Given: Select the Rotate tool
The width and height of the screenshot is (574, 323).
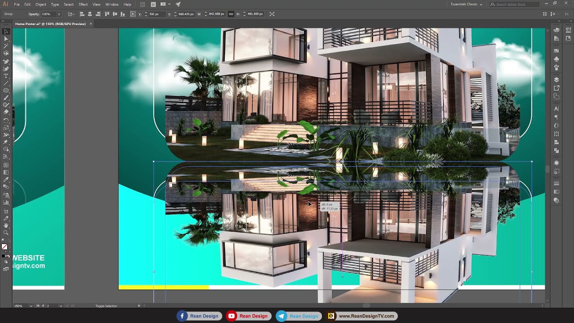Looking at the screenshot, I should pyautogui.click(x=6, y=120).
